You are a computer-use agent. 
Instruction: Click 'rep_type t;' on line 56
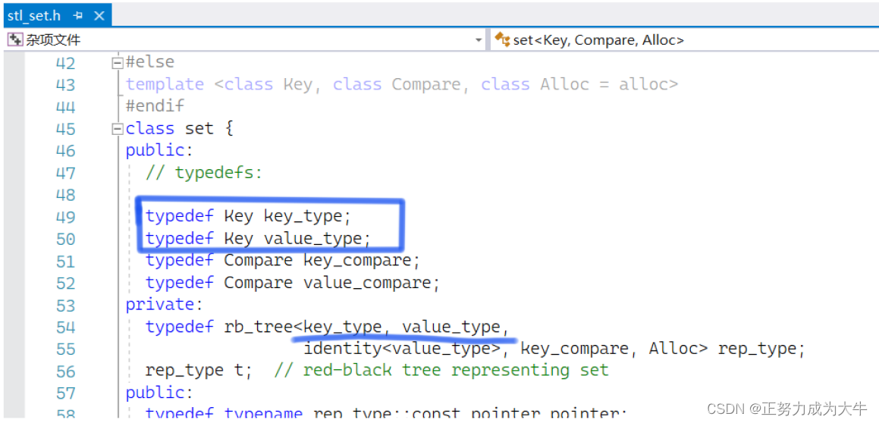click(199, 371)
